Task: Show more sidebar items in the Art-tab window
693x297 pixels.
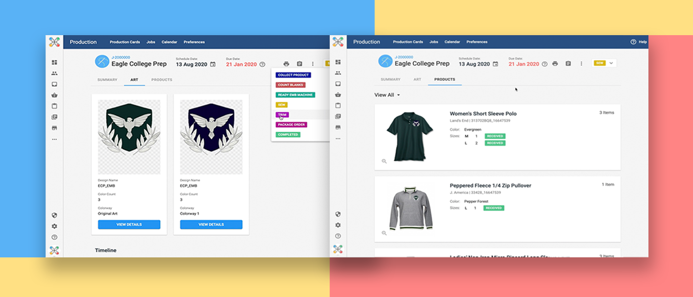Action: tap(54, 139)
